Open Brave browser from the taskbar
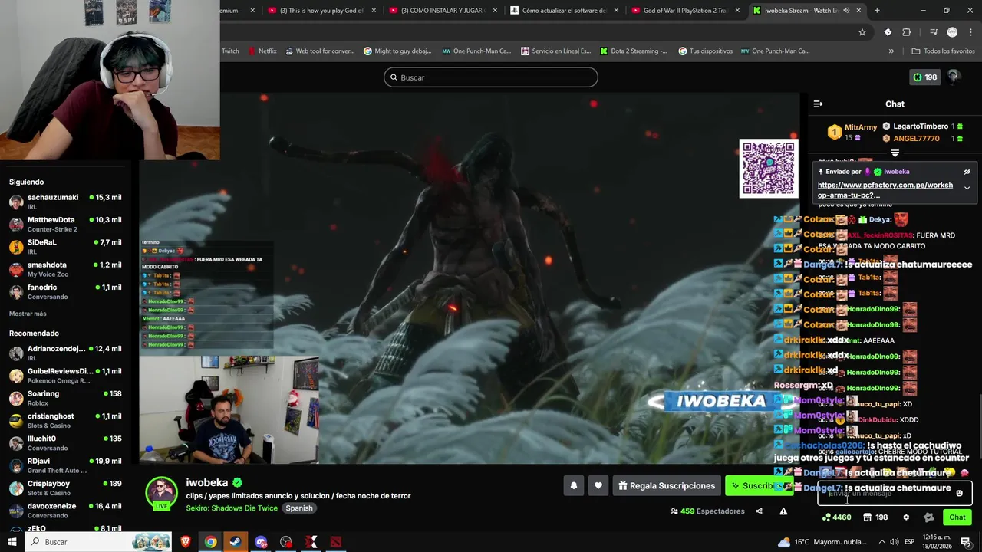The width and height of the screenshot is (982, 552). click(185, 542)
